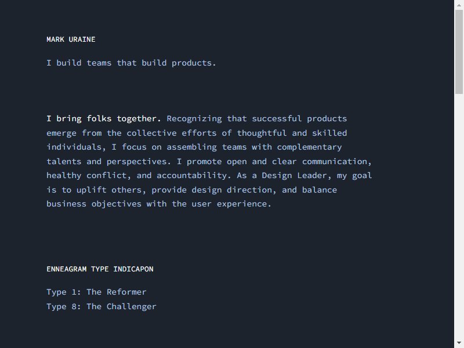Click the word 'Recognizing' in the paragraph
Viewport: 464px width, 348px height.
[194, 119]
